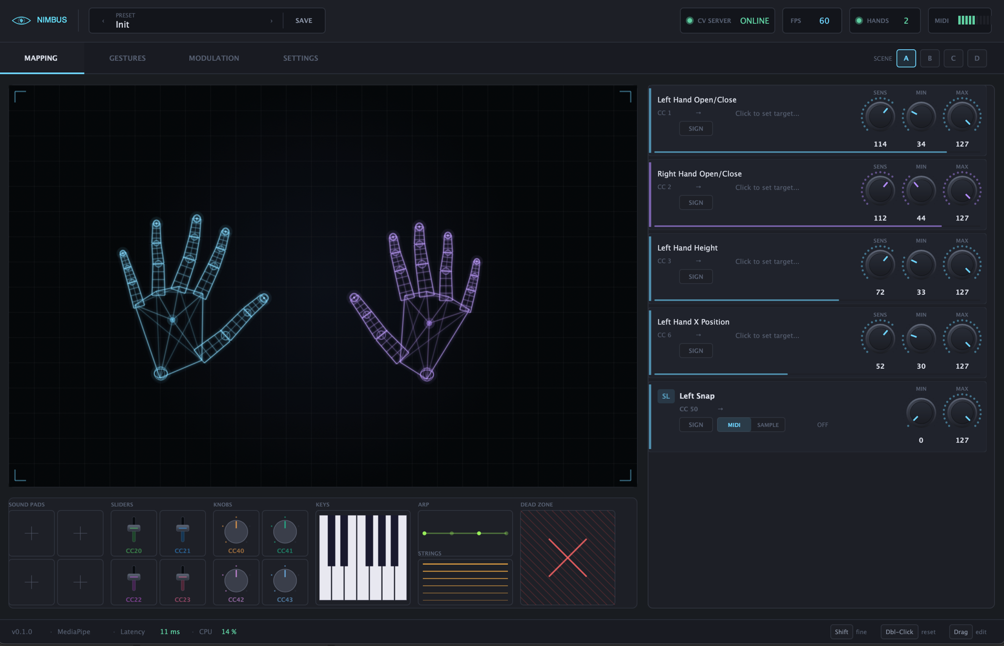Select scene C
Screen dimensions: 1004x646
(x=953, y=58)
